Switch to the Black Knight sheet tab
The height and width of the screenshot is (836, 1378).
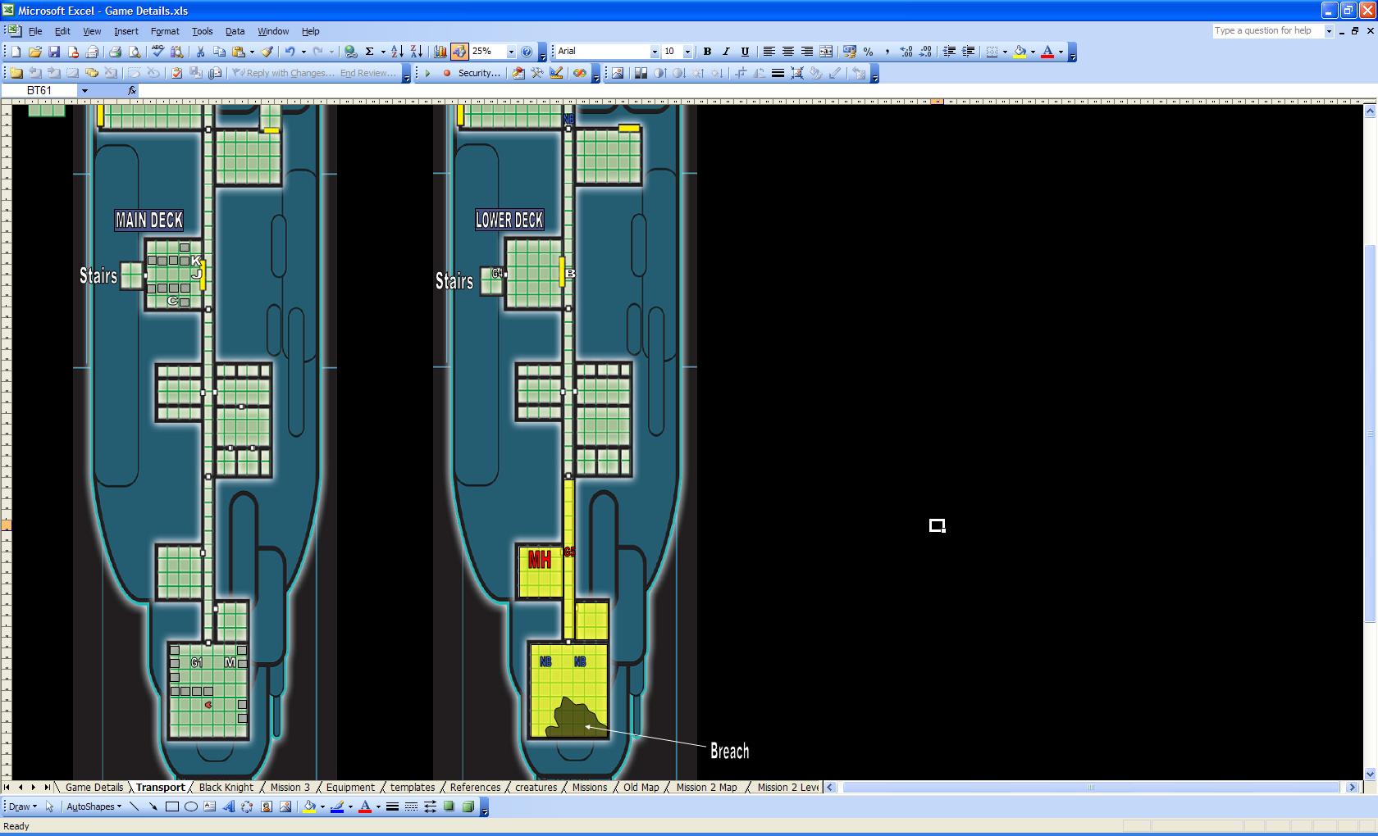[x=226, y=788]
